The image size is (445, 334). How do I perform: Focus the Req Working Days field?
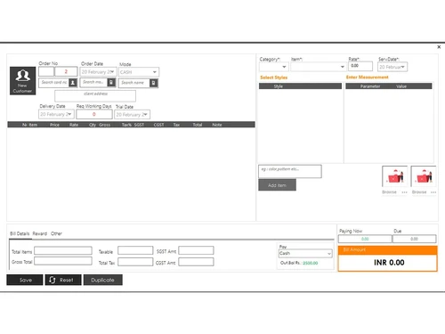point(94,114)
